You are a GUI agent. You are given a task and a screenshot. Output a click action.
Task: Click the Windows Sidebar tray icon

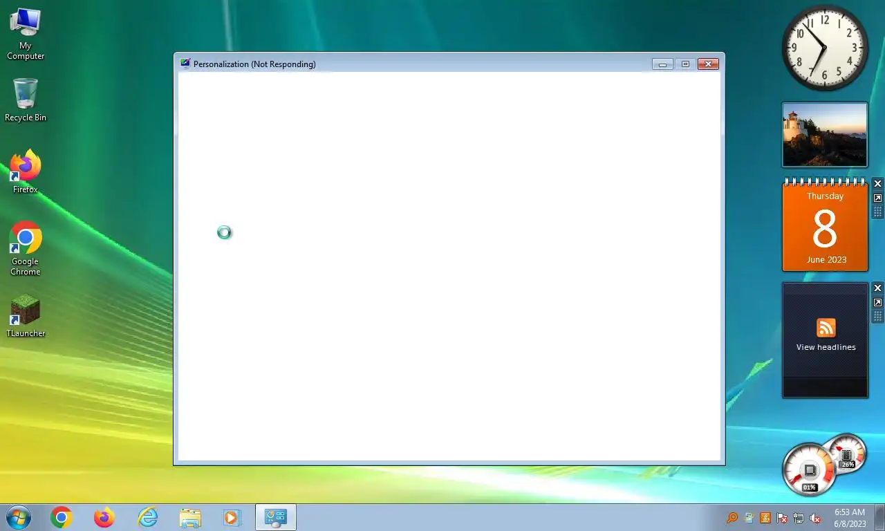coord(748,518)
